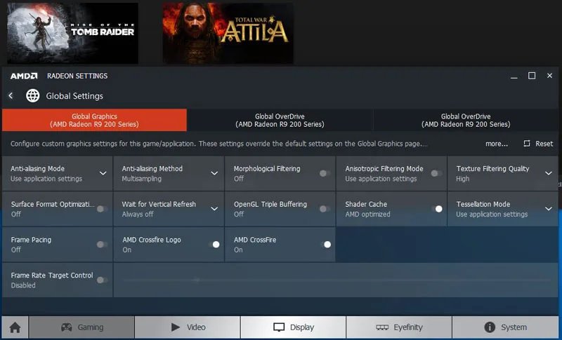562x340 pixels.
Task: Click the monitor icon in Display tab
Action: pyautogui.click(x=279, y=327)
